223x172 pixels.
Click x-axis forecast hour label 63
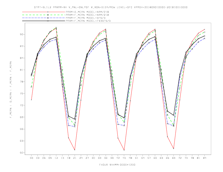coord(161,158)
